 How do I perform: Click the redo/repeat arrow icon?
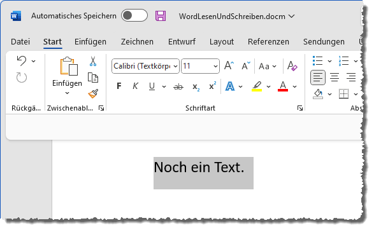22,78
